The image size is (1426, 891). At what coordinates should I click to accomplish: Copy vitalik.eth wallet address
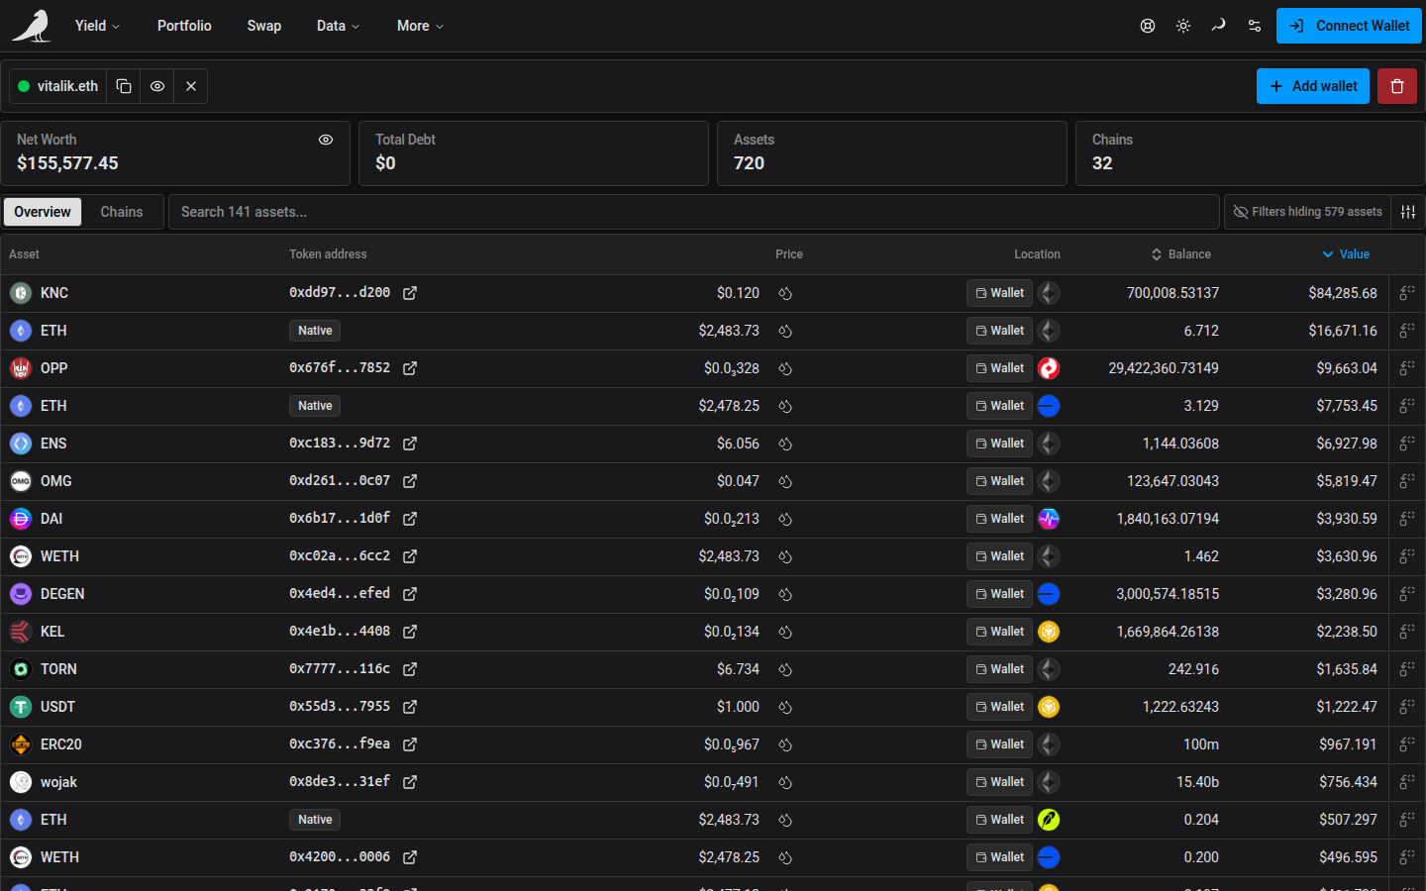click(x=124, y=86)
